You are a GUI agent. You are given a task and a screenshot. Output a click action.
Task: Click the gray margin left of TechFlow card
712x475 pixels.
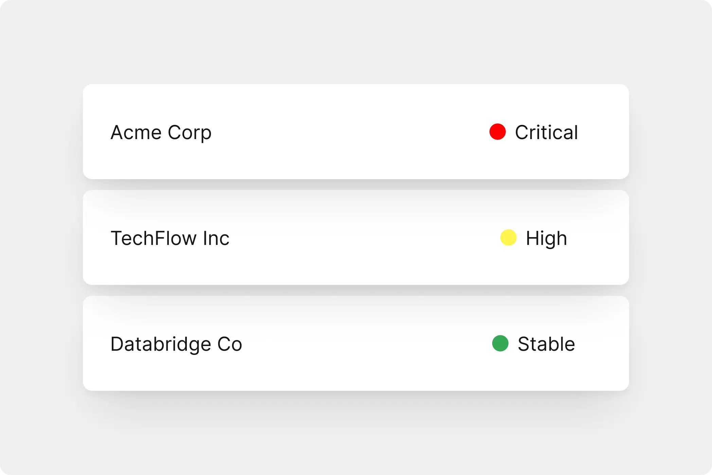tap(41, 237)
